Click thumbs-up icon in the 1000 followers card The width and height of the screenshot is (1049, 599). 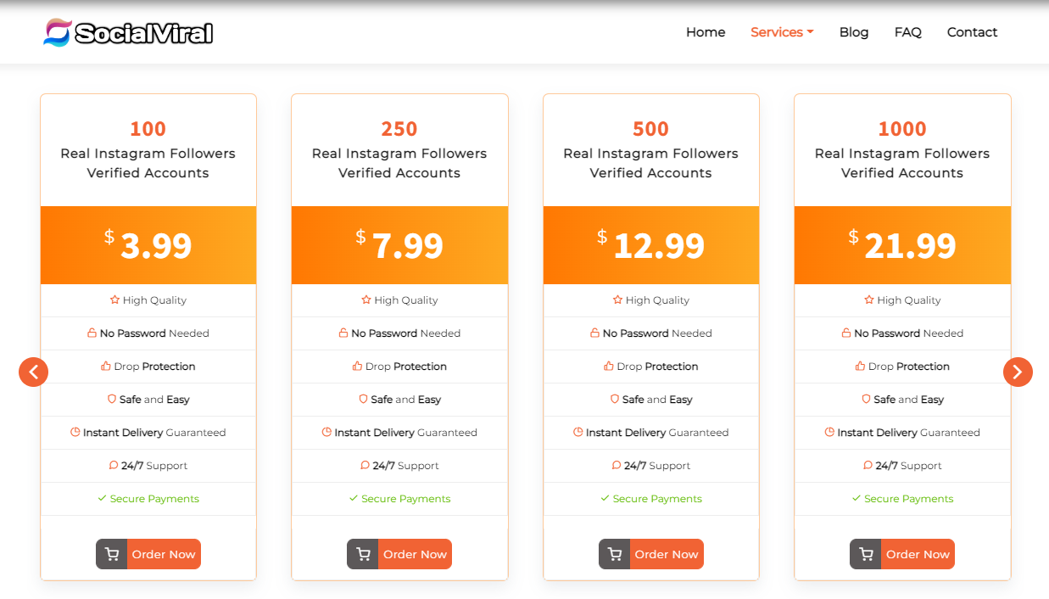point(860,366)
